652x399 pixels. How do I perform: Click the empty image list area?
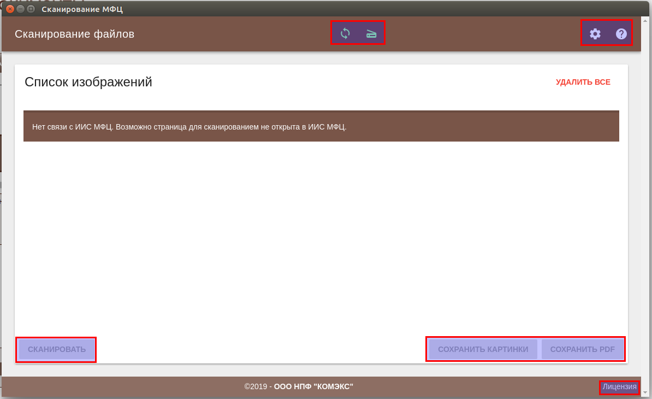coord(321,235)
